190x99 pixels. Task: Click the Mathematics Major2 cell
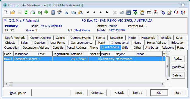[126, 59]
